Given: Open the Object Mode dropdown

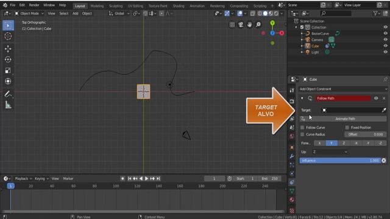Looking at the screenshot, I should (29, 13).
